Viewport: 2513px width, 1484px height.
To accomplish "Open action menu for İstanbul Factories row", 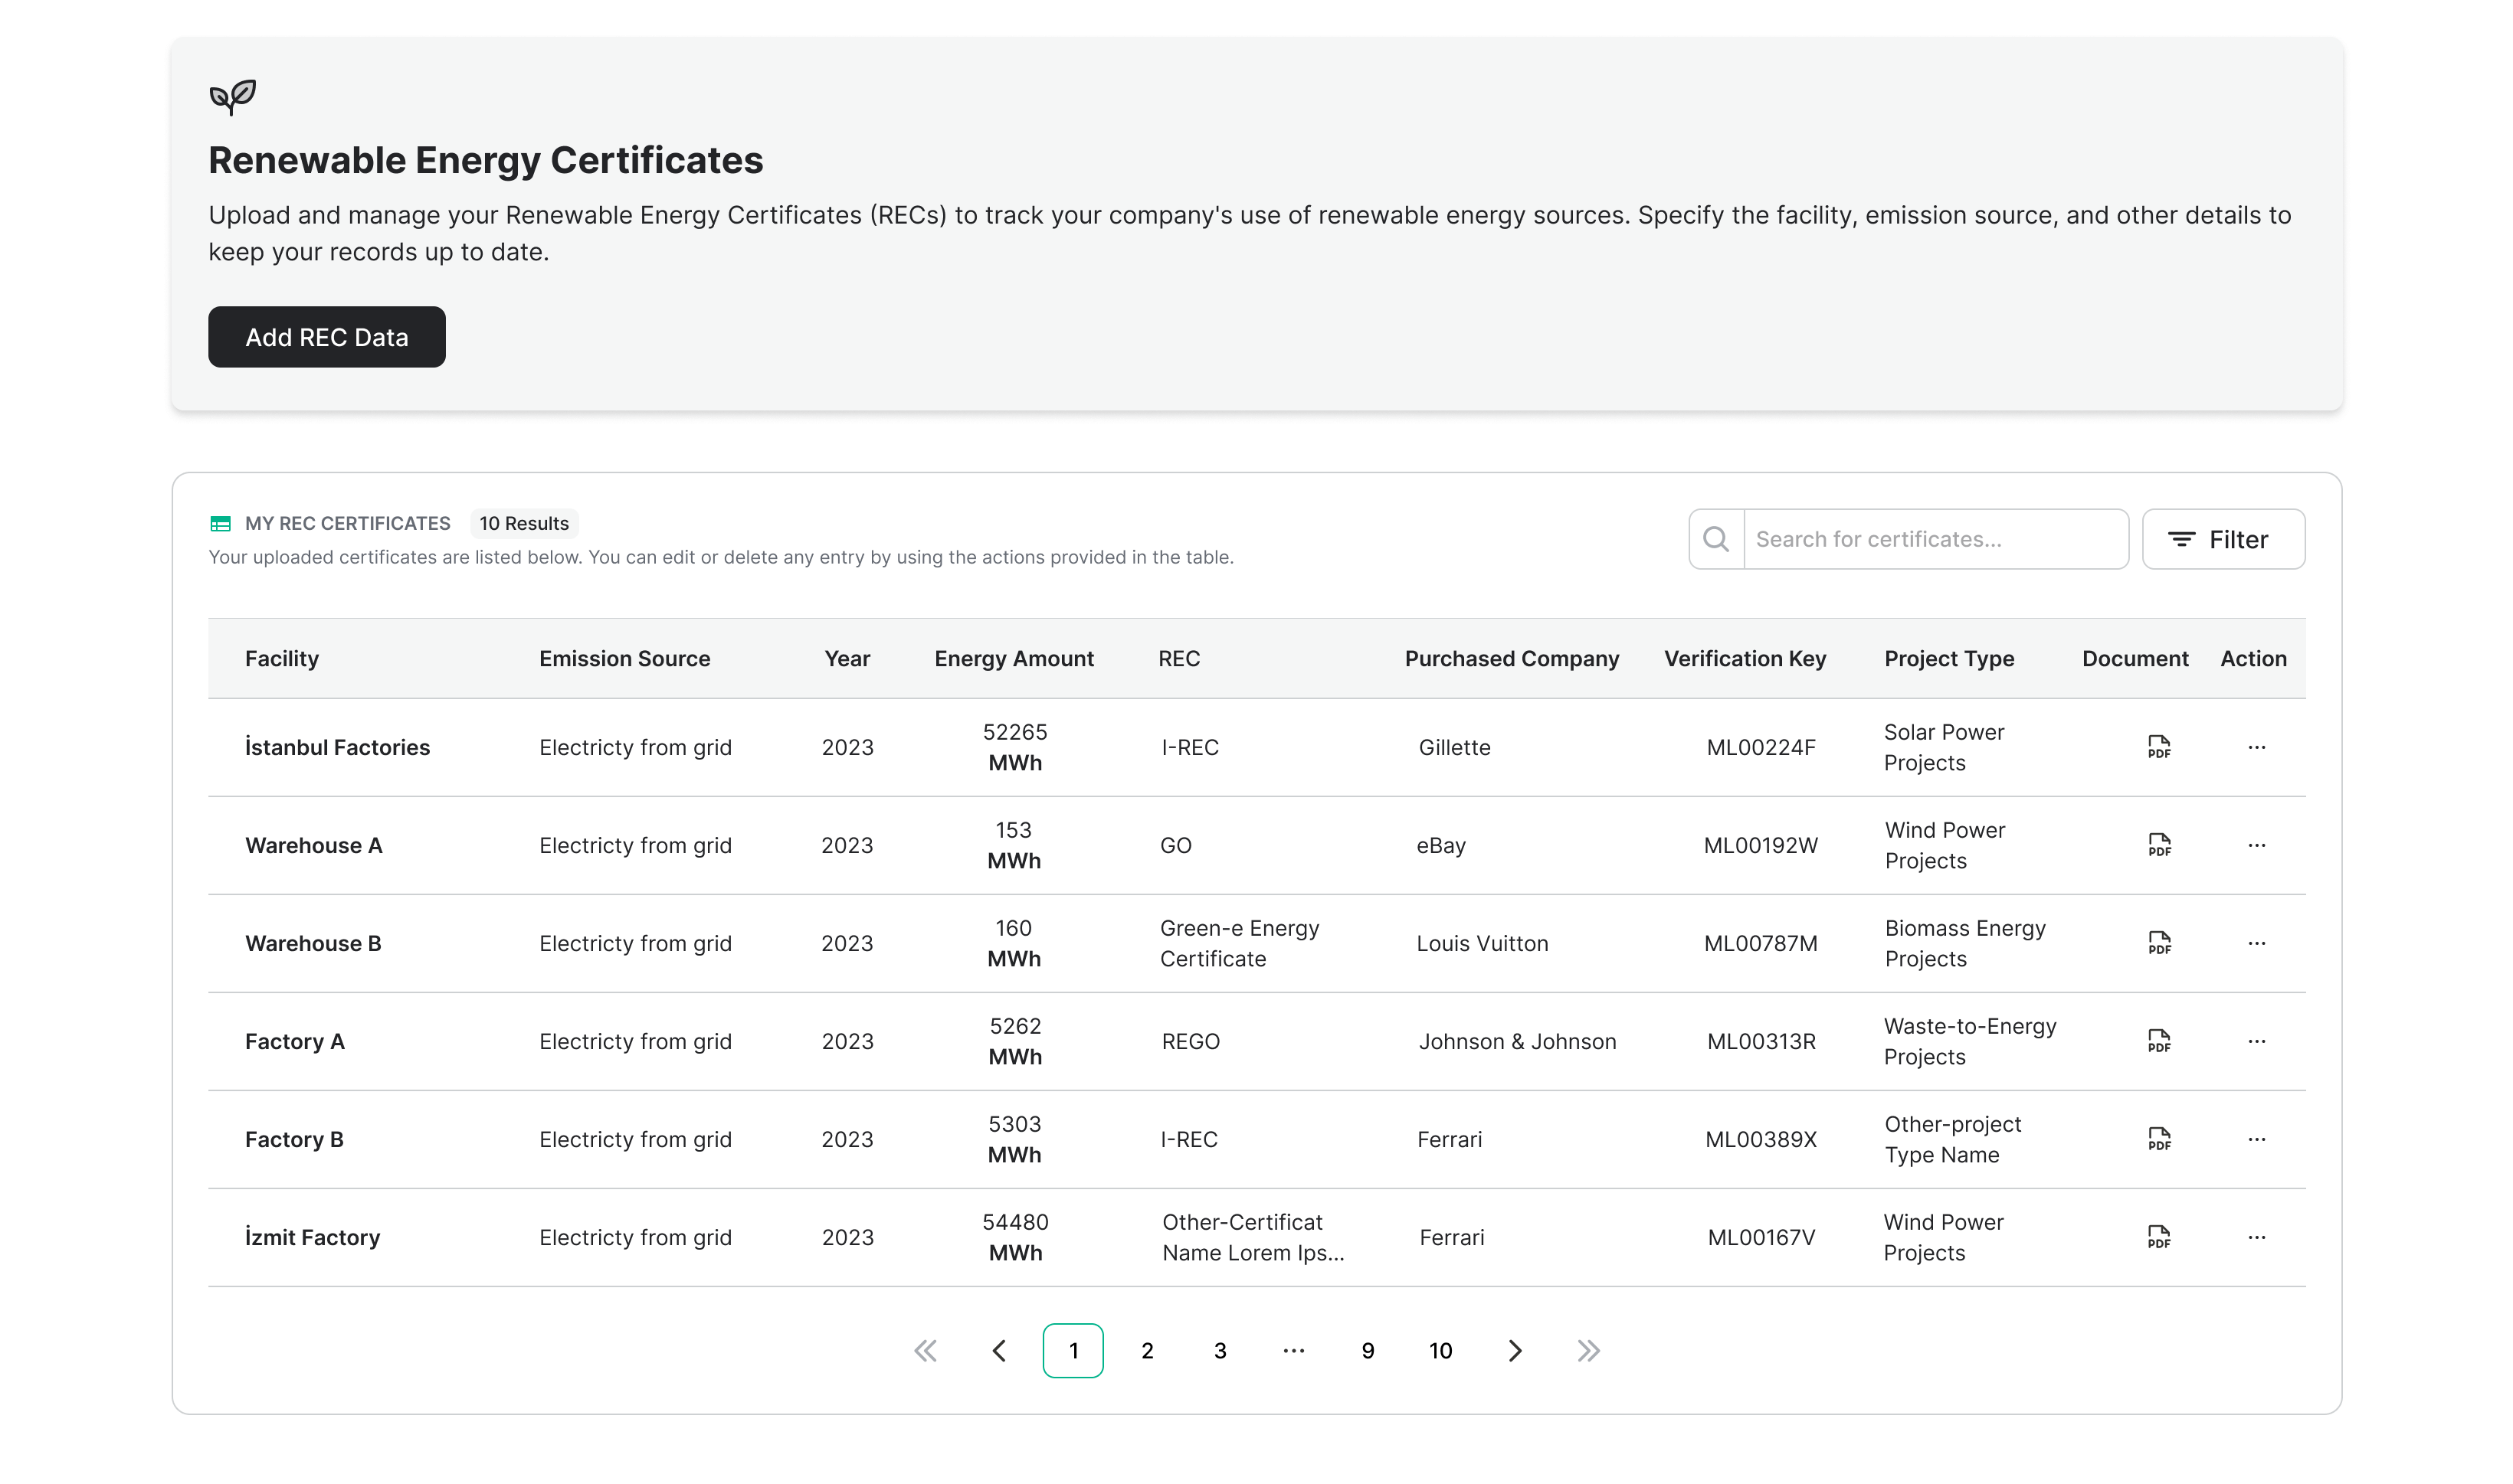I will pos(2256,747).
